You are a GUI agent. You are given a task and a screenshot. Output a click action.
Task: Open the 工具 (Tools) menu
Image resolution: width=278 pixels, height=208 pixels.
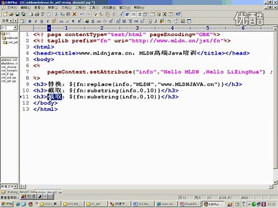(x=94, y=8)
